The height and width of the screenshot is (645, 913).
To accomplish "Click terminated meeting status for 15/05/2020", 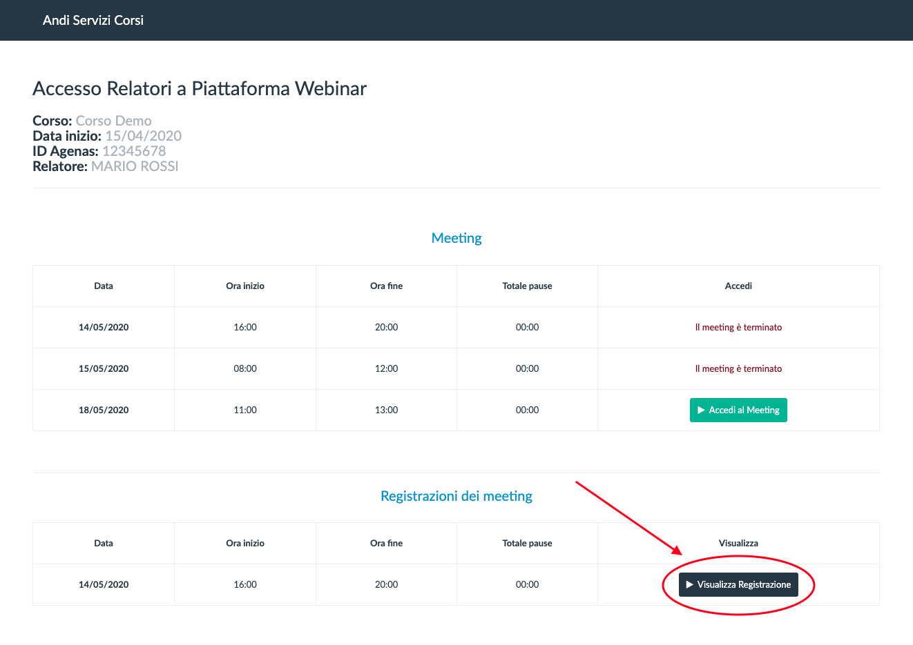I will point(738,369).
